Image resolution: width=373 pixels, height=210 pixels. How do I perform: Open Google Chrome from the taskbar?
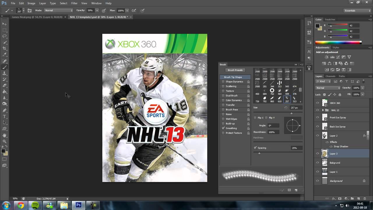coord(21,205)
